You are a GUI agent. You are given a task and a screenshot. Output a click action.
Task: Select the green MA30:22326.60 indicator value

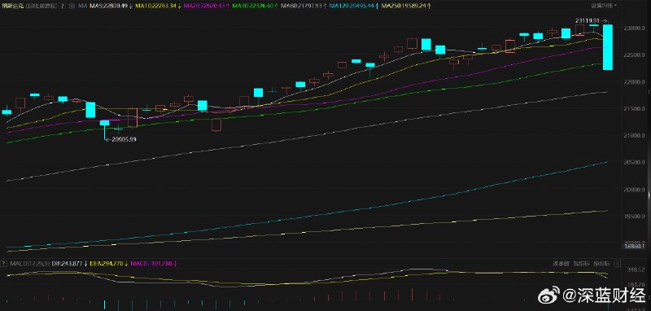[x=253, y=7]
